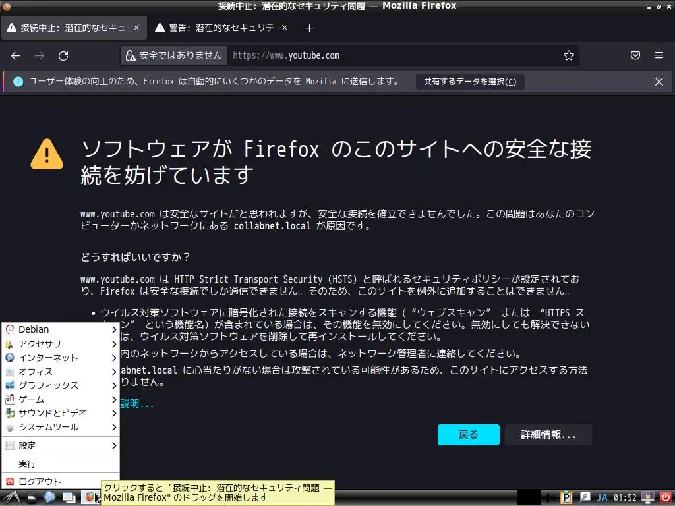The width and height of the screenshot is (675, 506).
Task: Click the insecure connection lock indicator
Action: [173, 55]
